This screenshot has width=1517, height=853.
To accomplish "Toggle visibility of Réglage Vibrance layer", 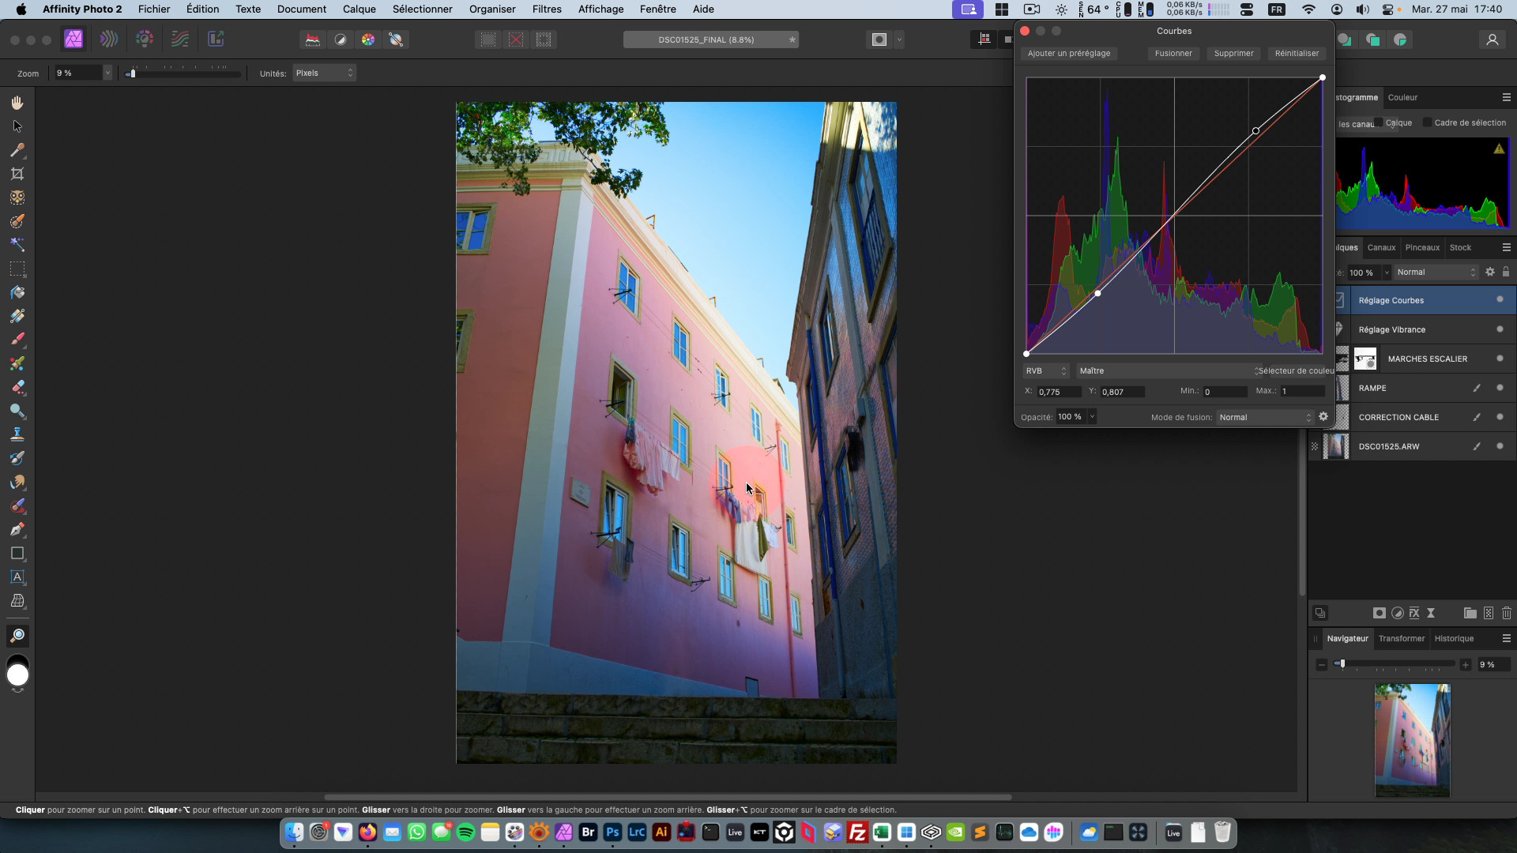I will (x=1500, y=329).
